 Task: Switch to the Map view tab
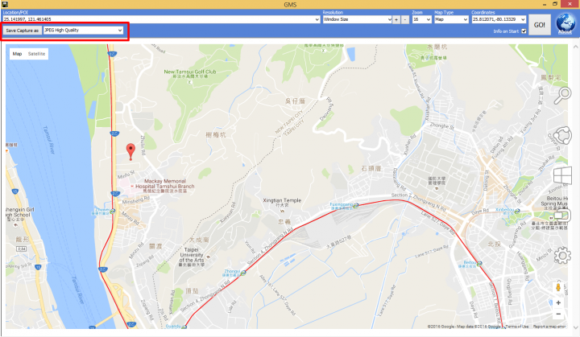click(18, 54)
